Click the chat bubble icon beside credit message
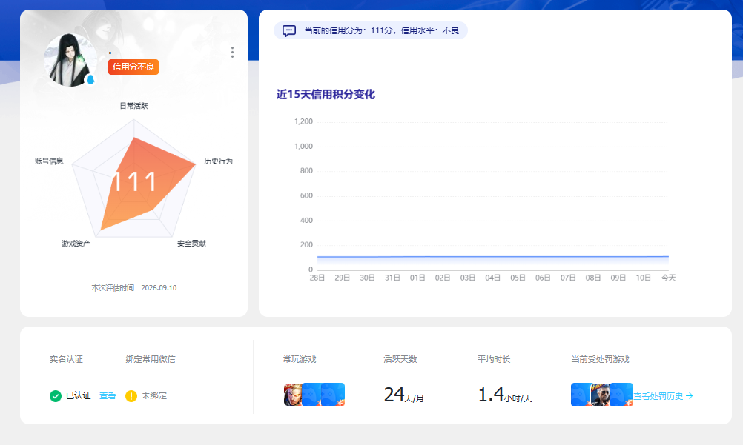743x445 pixels. [x=289, y=31]
